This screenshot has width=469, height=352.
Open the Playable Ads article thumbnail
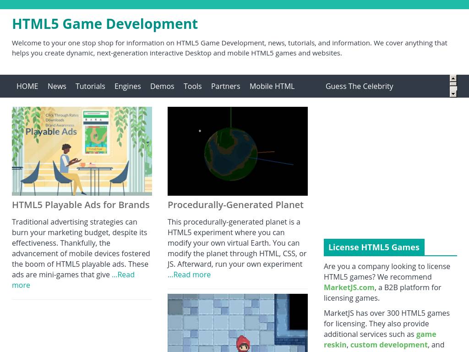[82, 151]
